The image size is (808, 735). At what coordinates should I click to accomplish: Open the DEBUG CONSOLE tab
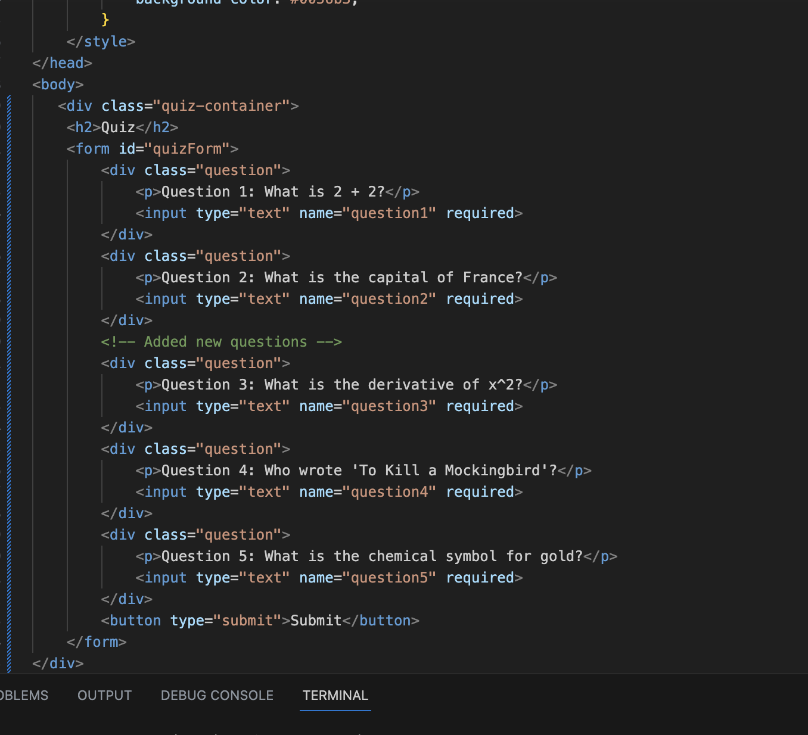pos(217,695)
